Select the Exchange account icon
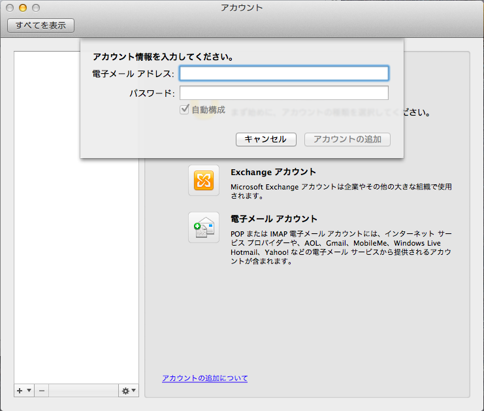484x411 pixels. point(204,180)
